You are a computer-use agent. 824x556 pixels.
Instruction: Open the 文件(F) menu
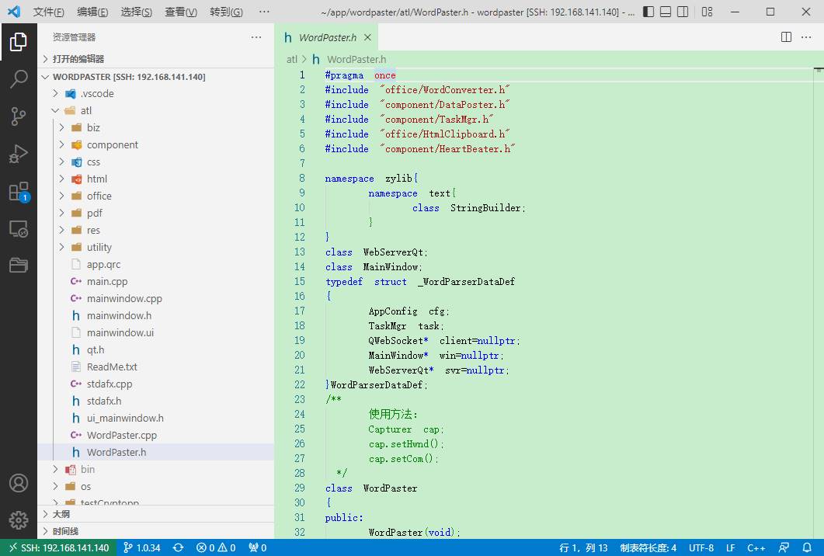(48, 12)
